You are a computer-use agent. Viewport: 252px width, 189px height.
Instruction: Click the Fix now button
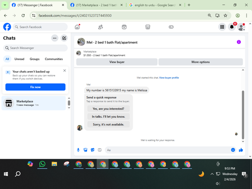click(35, 87)
